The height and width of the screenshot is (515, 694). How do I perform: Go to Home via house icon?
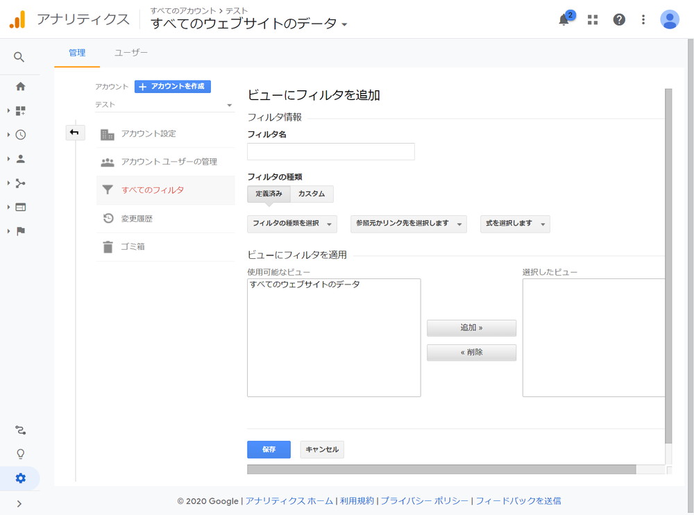pos(20,86)
